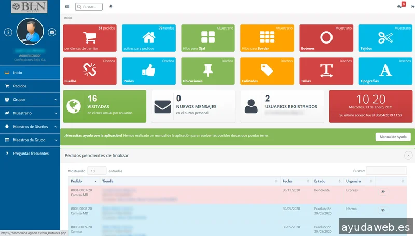415x236 pixels.
Task: Open the active stores house tile
Action: pyautogui.click(x=149, y=38)
